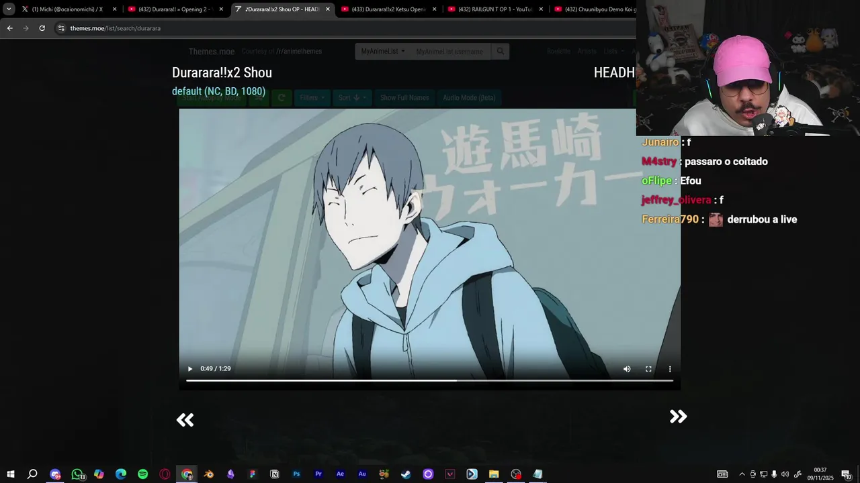
Task: Toggle Audio Mode (Beta)
Action: [x=469, y=98]
